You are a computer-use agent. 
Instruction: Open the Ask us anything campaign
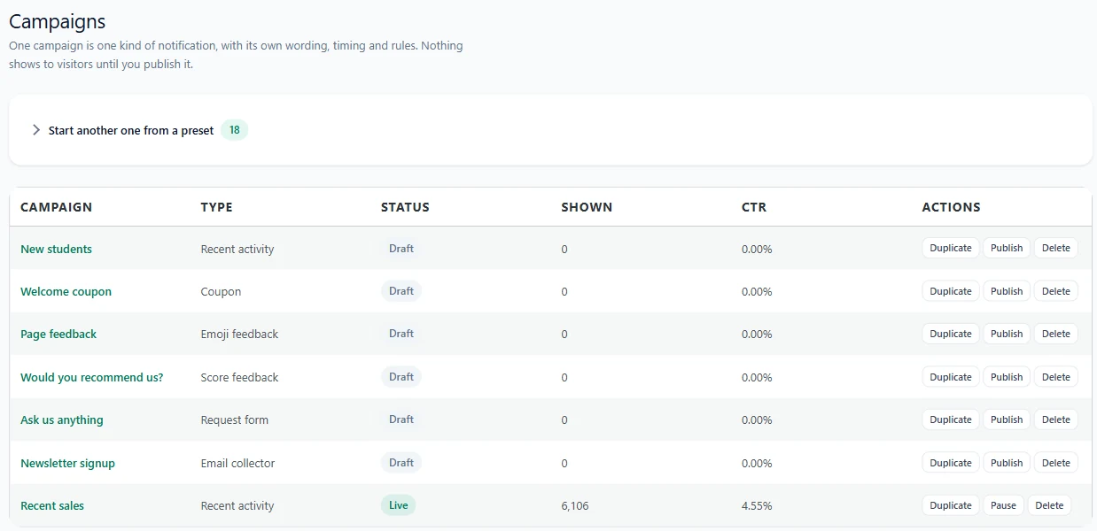point(62,419)
